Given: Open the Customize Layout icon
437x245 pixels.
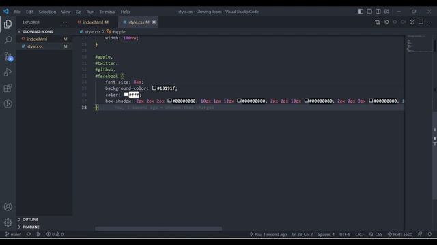Looking at the screenshot, I should [x=387, y=12].
